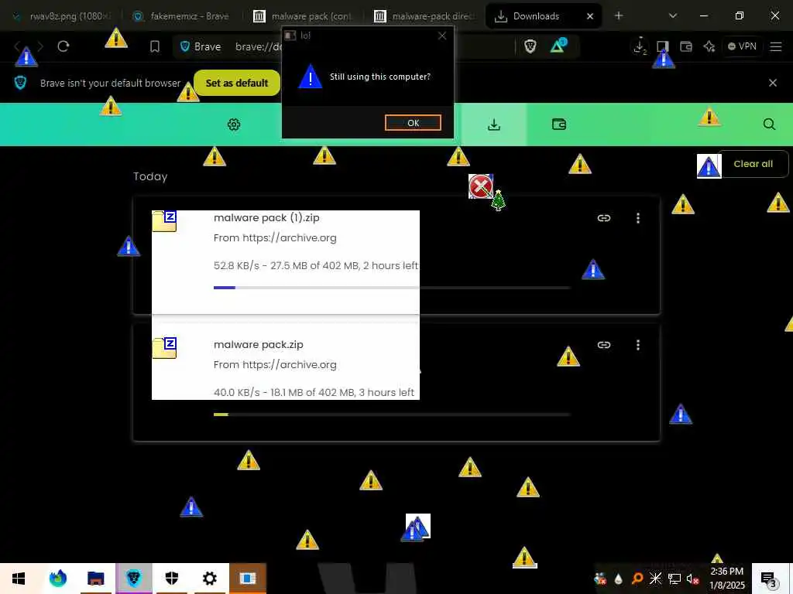Switch to the rwav8z.png tab
The width and height of the screenshot is (793, 594).
(x=60, y=16)
